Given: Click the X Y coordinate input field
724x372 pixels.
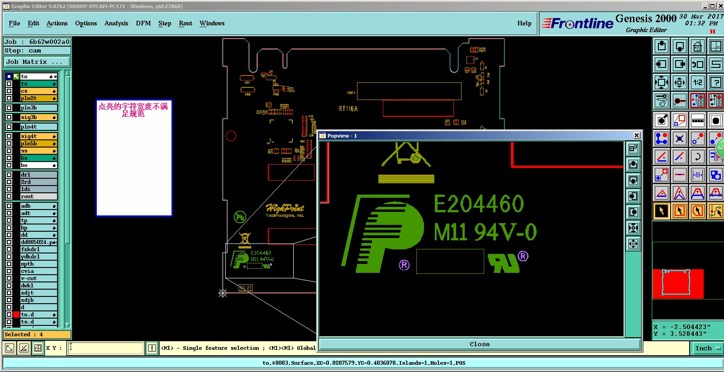Looking at the screenshot, I should click(106, 348).
